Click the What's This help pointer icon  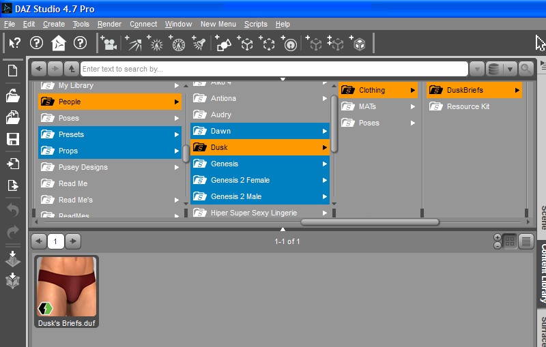tap(14, 44)
